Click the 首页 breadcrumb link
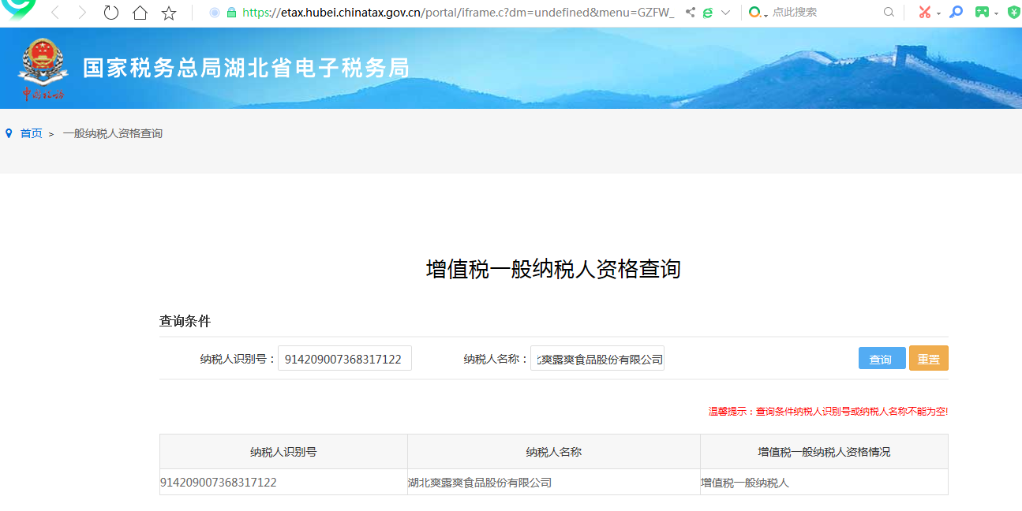This screenshot has height=511, width=1022. click(32, 133)
